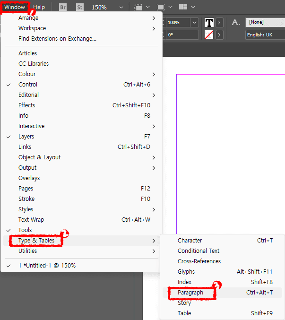The width and height of the screenshot is (285, 320).
Task: Click the Arrange Documents icon
Action: tap(183, 7)
